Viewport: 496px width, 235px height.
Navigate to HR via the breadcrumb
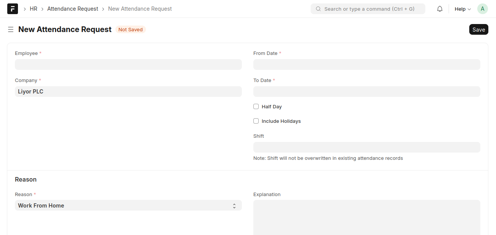point(33,8)
